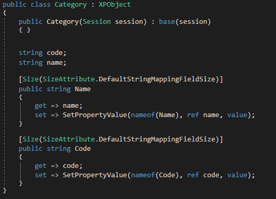This screenshot has height=199, width=276.
Task: Click the Code property identifier
Action: (82, 149)
